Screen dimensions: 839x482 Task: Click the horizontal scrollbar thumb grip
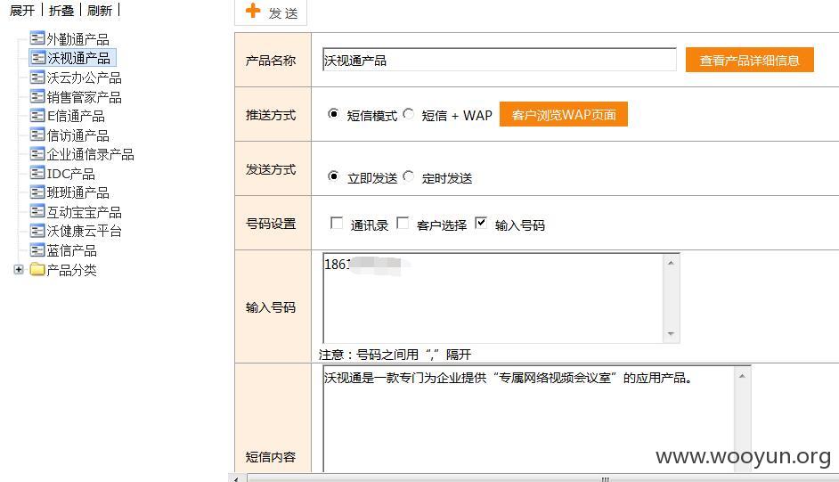point(605,478)
